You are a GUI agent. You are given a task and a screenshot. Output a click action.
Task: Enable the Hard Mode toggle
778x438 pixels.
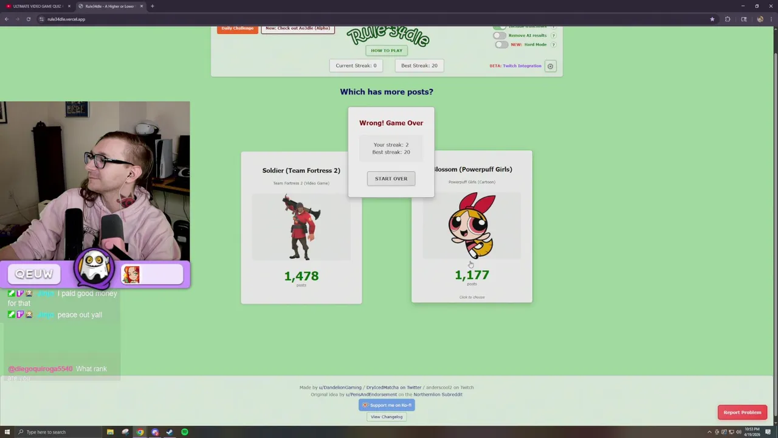[501, 44]
